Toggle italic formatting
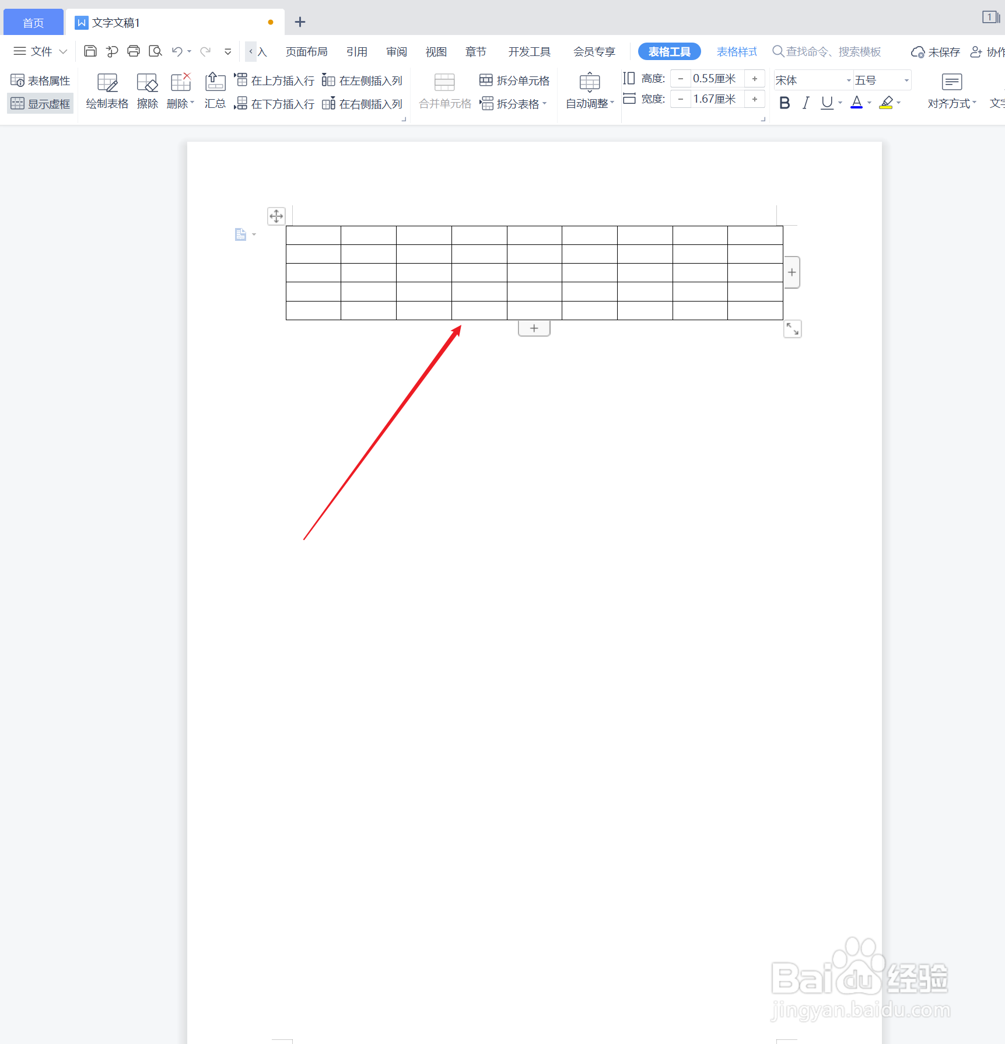The image size is (1005, 1044). [x=806, y=103]
